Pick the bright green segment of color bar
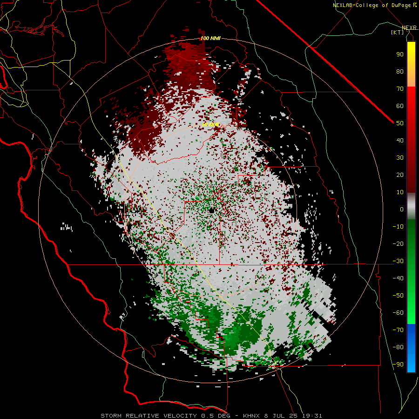419x419 pixels. pyautogui.click(x=411, y=313)
